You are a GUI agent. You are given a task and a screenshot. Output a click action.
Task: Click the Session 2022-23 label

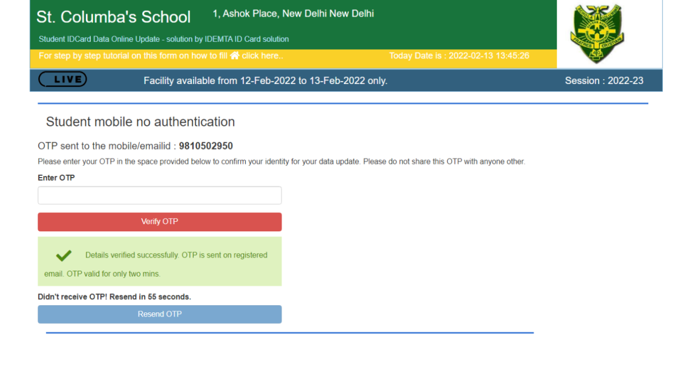[x=603, y=80]
